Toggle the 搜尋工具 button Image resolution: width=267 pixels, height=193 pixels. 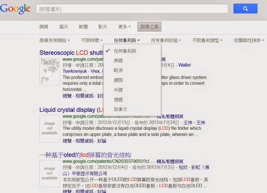(x=149, y=27)
